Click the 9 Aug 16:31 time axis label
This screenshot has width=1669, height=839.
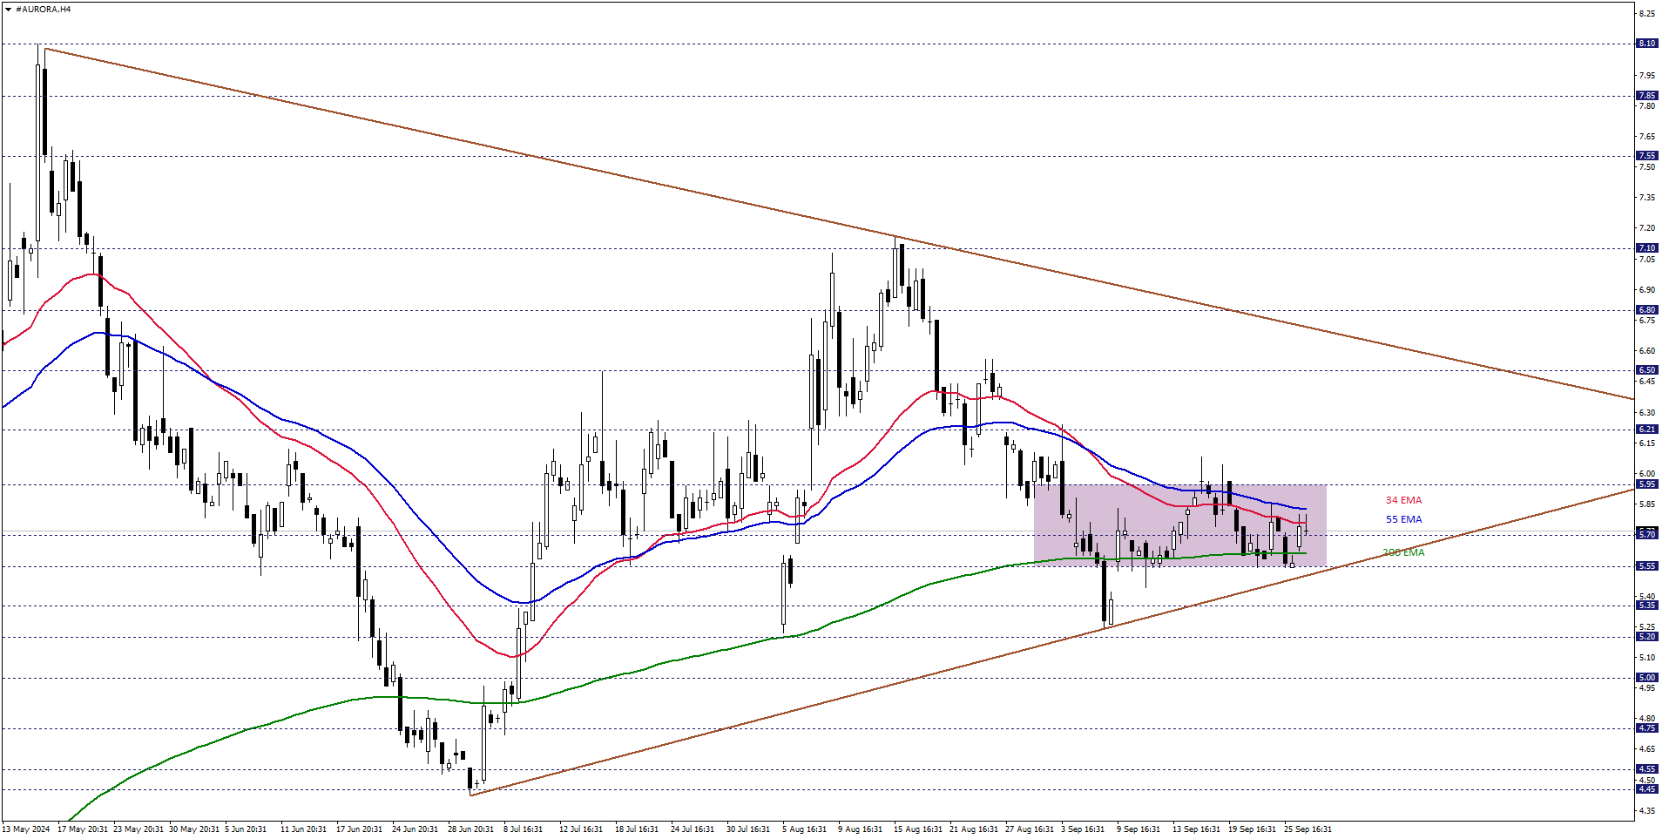click(860, 829)
